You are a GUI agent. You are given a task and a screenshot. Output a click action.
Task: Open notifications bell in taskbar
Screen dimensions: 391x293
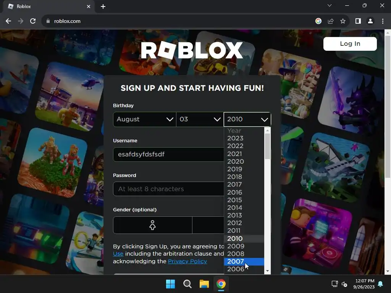381,284
